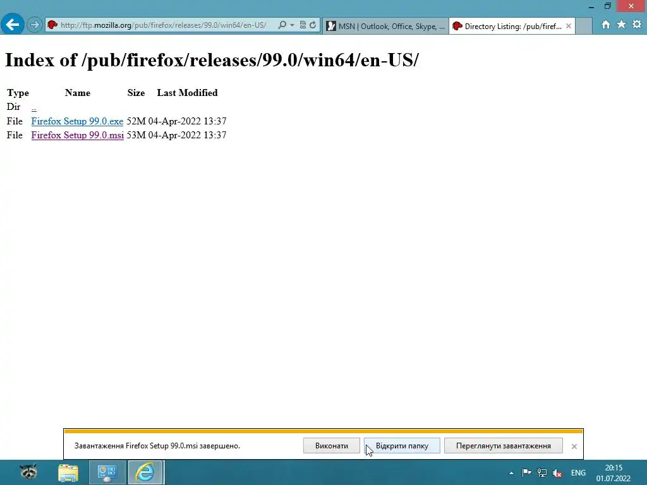The height and width of the screenshot is (485, 647).
Task: Click the address bar URL field
Action: 164,25
